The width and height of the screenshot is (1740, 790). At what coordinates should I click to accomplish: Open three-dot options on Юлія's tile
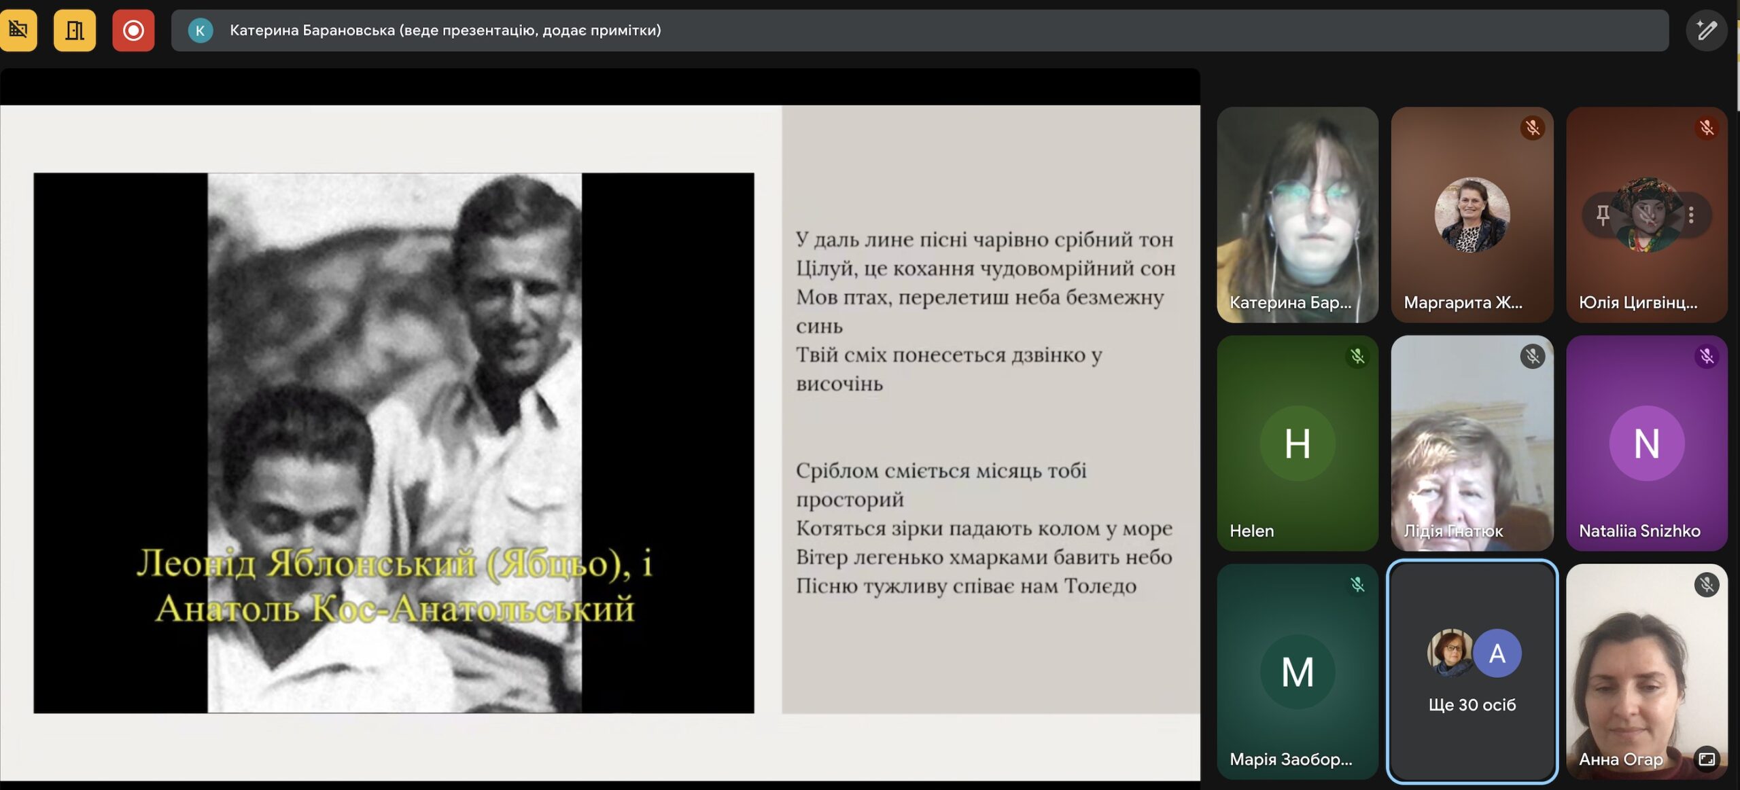[1691, 215]
